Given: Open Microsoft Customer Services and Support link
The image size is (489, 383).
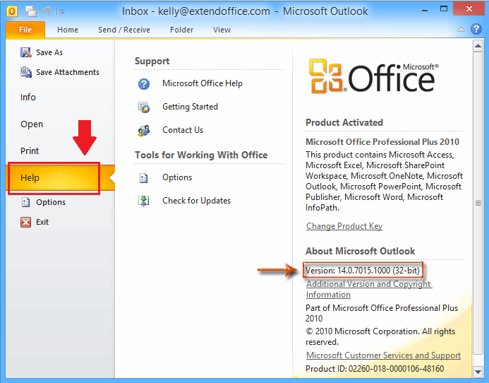Looking at the screenshot, I should click(x=384, y=355).
